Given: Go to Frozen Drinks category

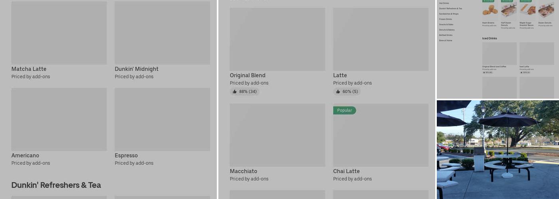Looking at the screenshot, I should (446, 19).
